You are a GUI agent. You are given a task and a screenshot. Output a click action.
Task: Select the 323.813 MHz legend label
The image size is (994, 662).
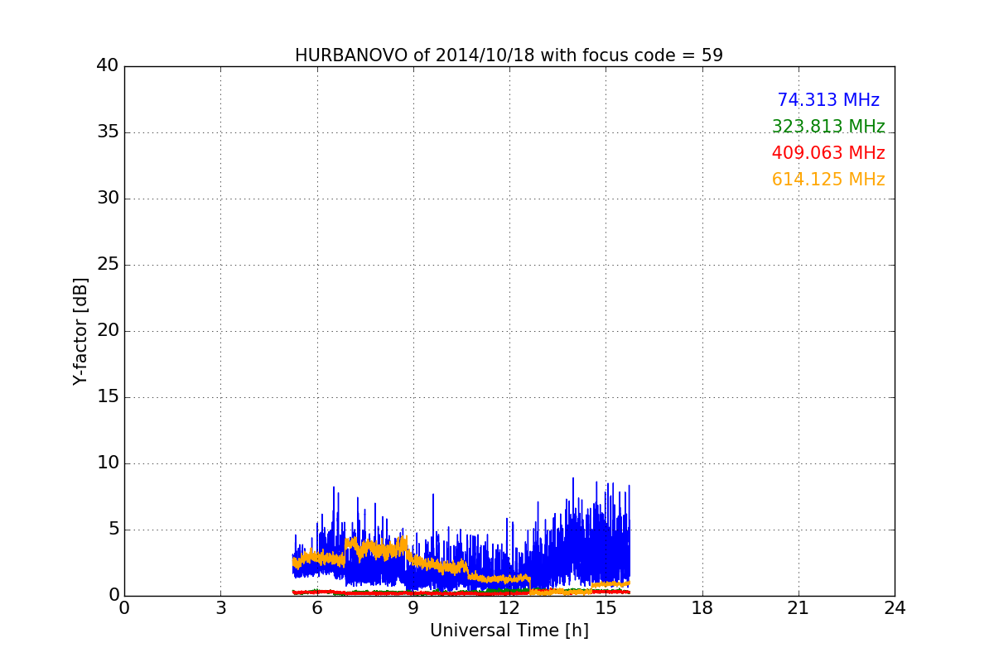828,127
